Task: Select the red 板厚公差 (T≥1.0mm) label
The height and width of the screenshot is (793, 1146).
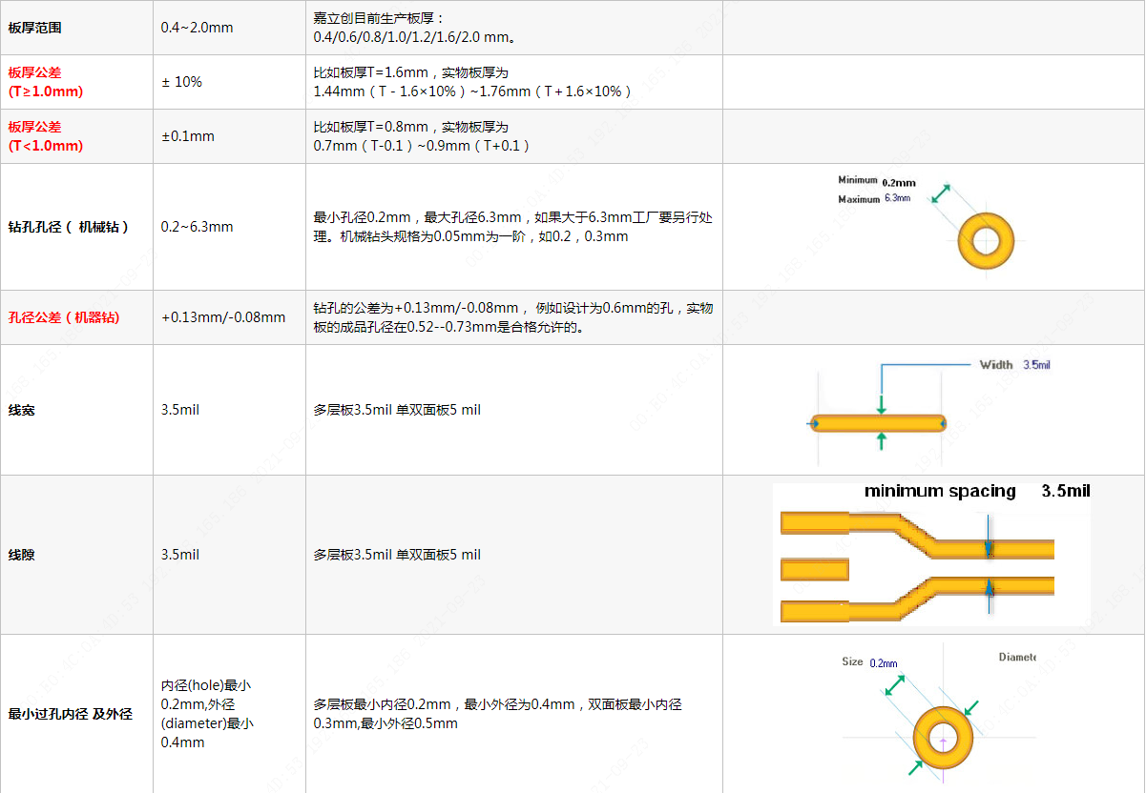Action: 46,82
